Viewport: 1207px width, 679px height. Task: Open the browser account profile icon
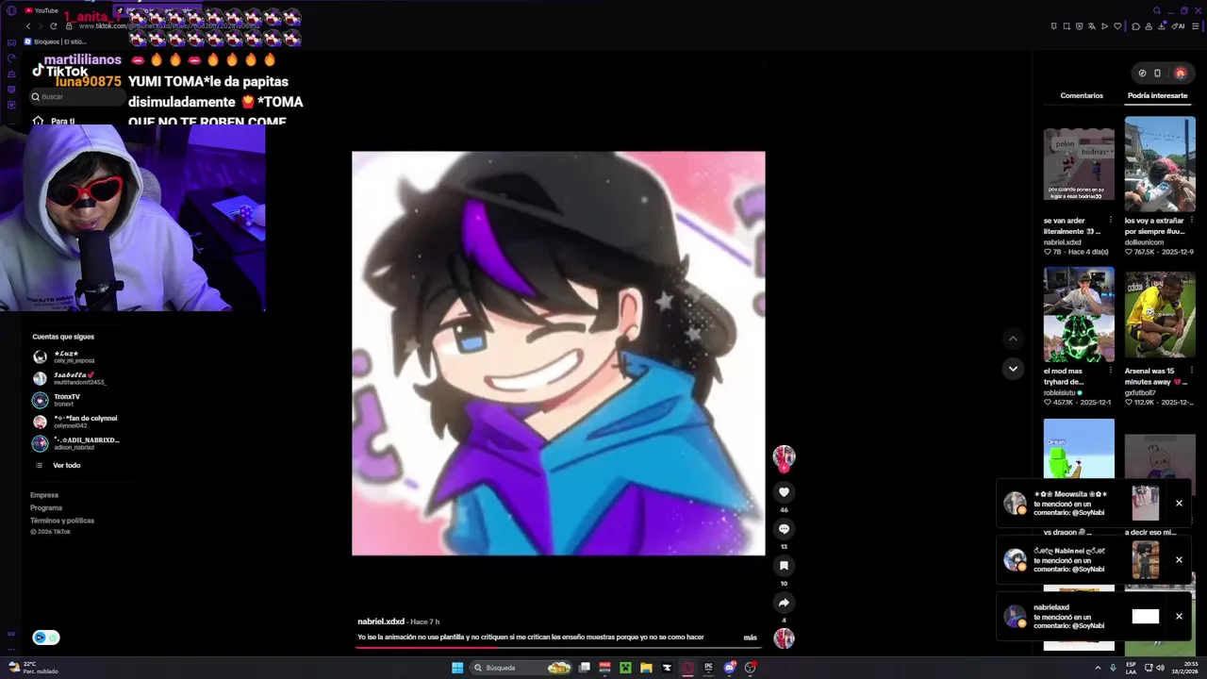[x=1149, y=26]
